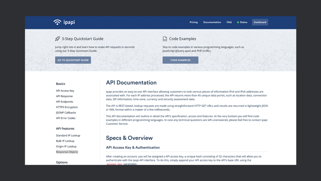Navigate to the Documentation menu item
The image size is (321, 181).
212,22
